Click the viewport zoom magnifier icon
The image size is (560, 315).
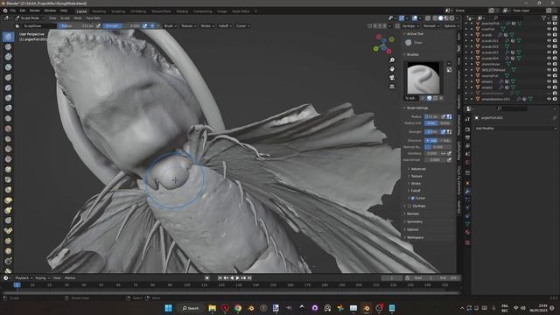(392, 60)
